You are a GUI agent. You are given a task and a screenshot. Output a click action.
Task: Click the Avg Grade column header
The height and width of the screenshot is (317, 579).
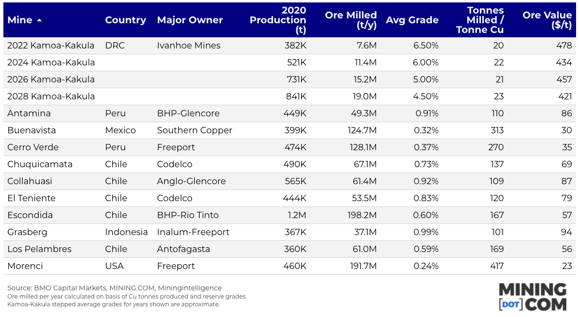point(412,20)
